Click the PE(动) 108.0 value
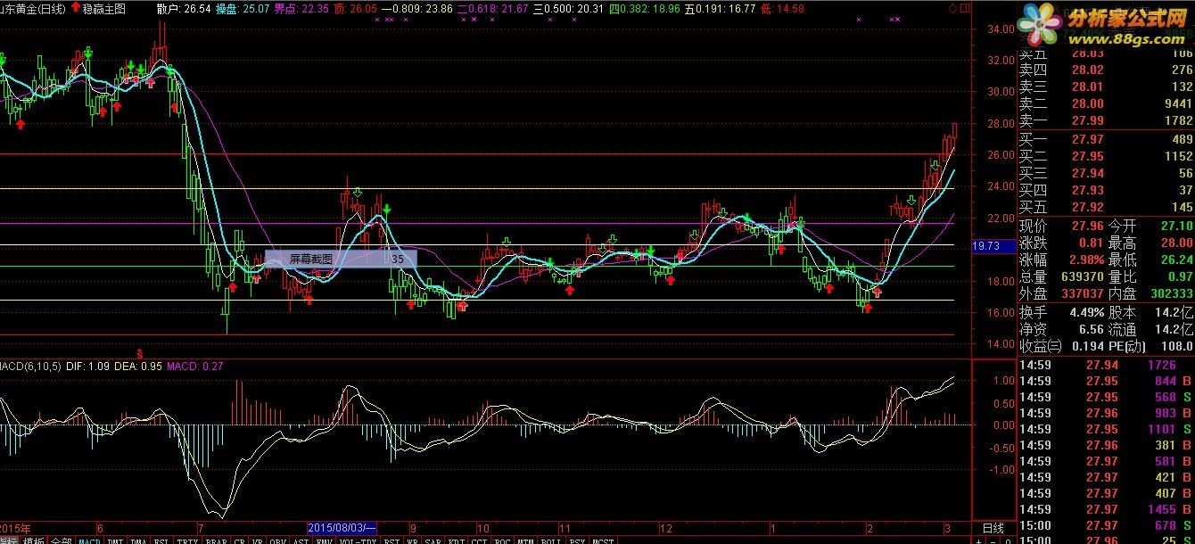Screen dimensions: 1195x544 click(1175, 346)
